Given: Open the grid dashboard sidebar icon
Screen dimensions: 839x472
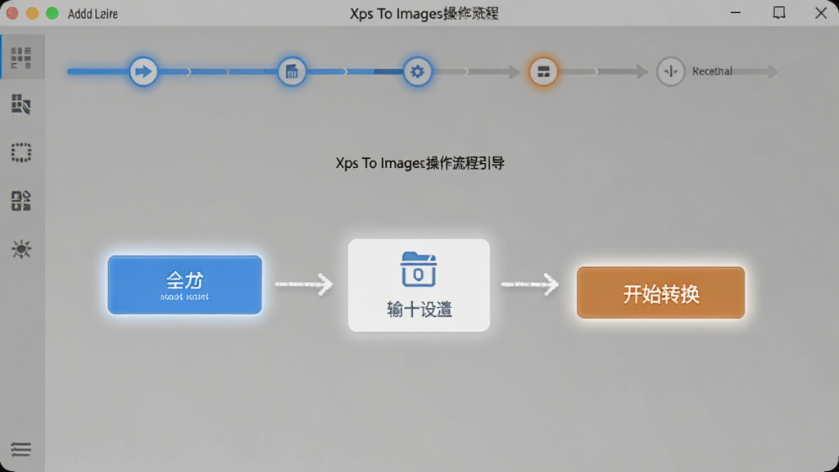Looking at the screenshot, I should pos(21,57).
